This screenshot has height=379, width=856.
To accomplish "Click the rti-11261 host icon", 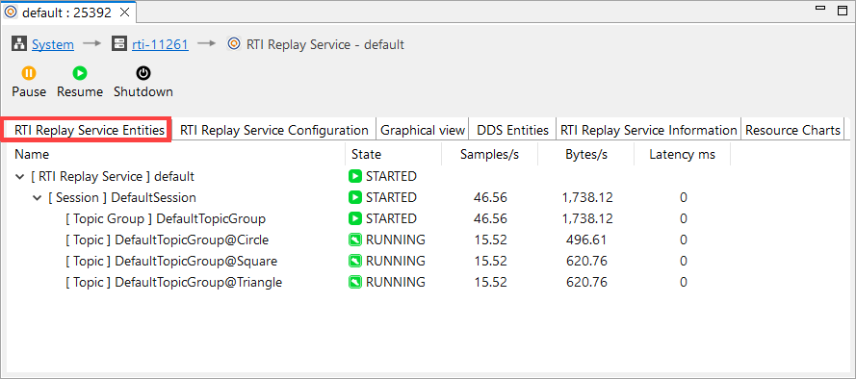I will (x=119, y=44).
